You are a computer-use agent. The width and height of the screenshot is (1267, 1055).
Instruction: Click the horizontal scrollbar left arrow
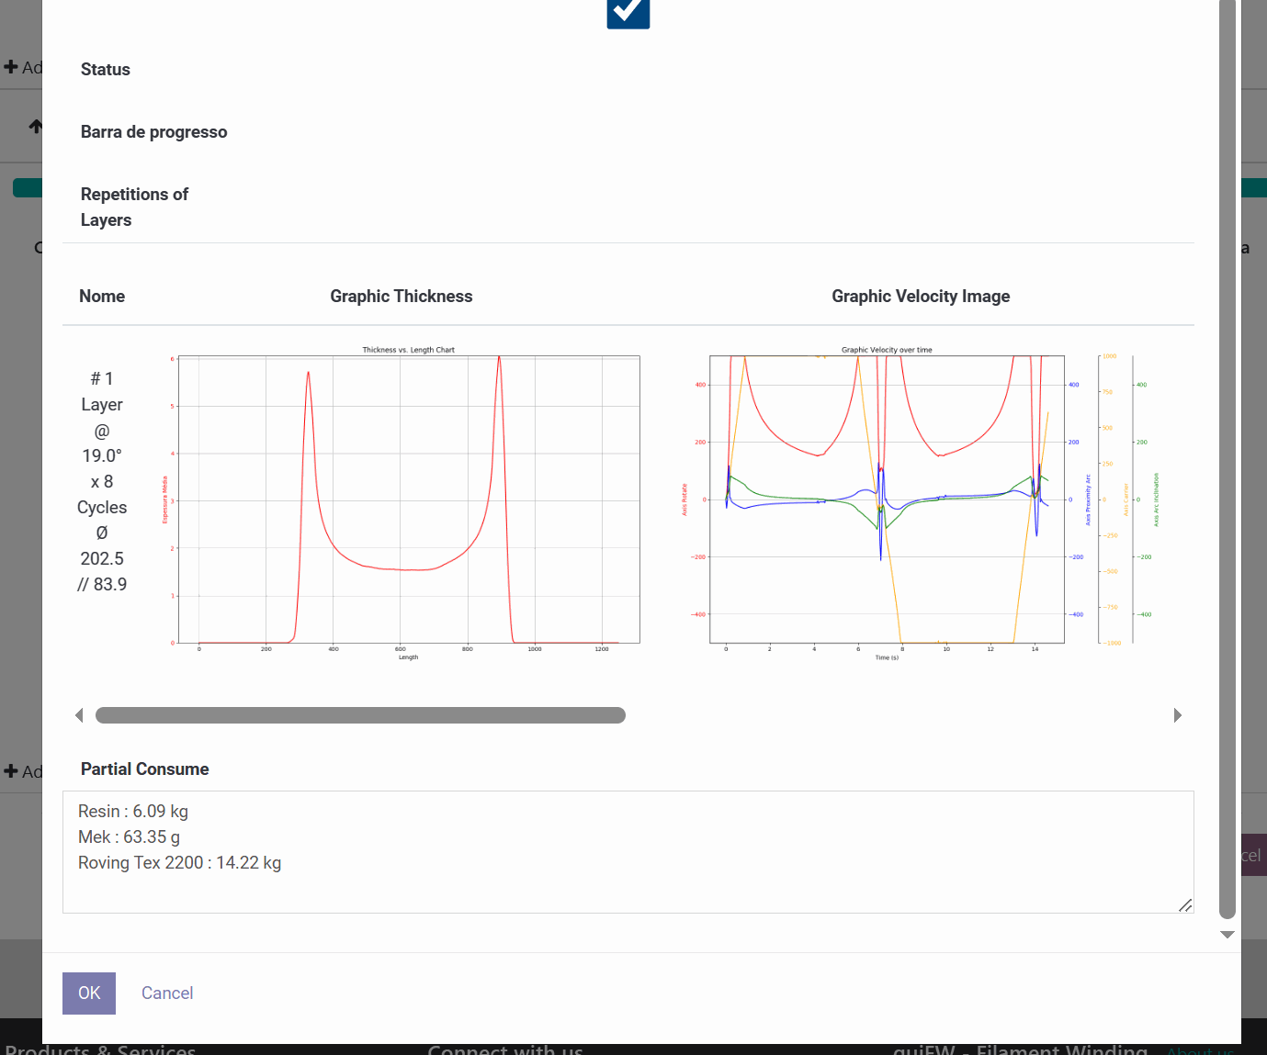(x=79, y=715)
